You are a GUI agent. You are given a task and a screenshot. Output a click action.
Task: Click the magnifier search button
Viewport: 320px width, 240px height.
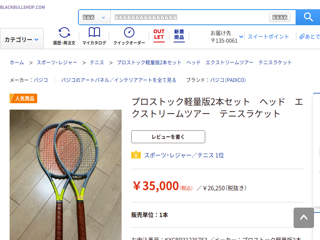pyautogui.click(x=308, y=17)
